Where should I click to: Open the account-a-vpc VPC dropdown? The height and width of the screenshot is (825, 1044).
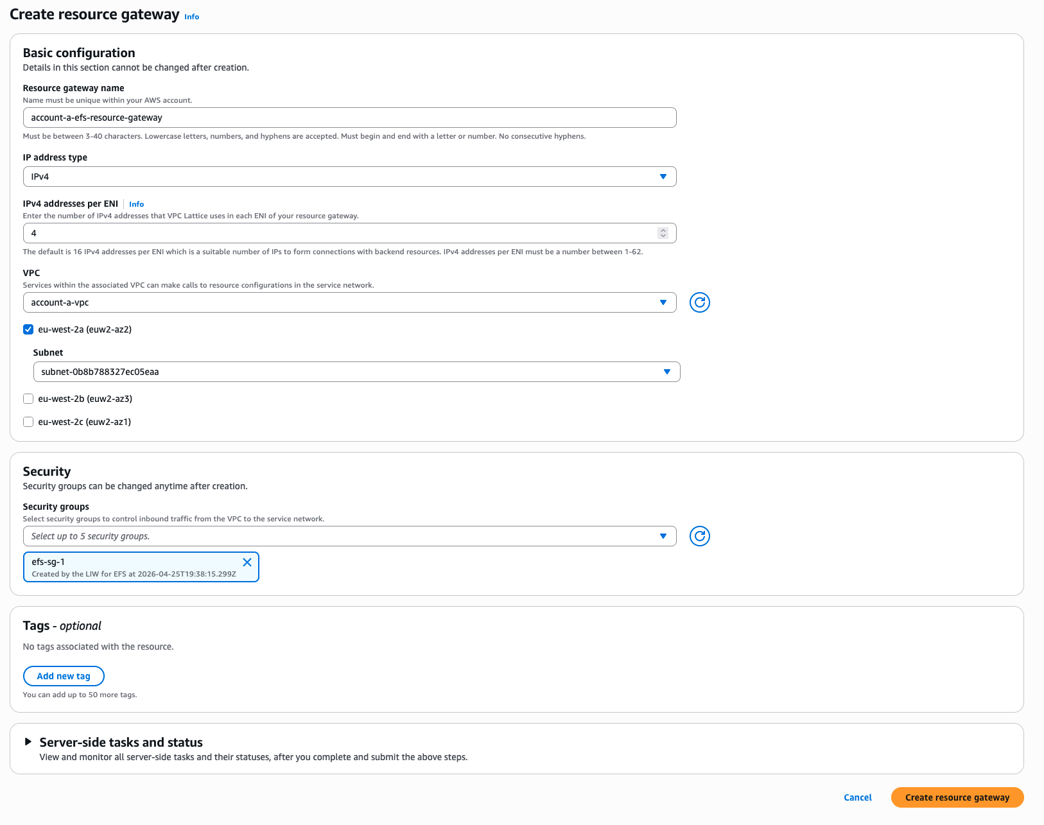click(349, 302)
